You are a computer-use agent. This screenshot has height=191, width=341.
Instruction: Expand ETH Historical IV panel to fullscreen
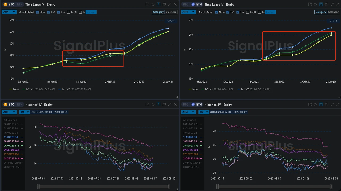point(332,105)
